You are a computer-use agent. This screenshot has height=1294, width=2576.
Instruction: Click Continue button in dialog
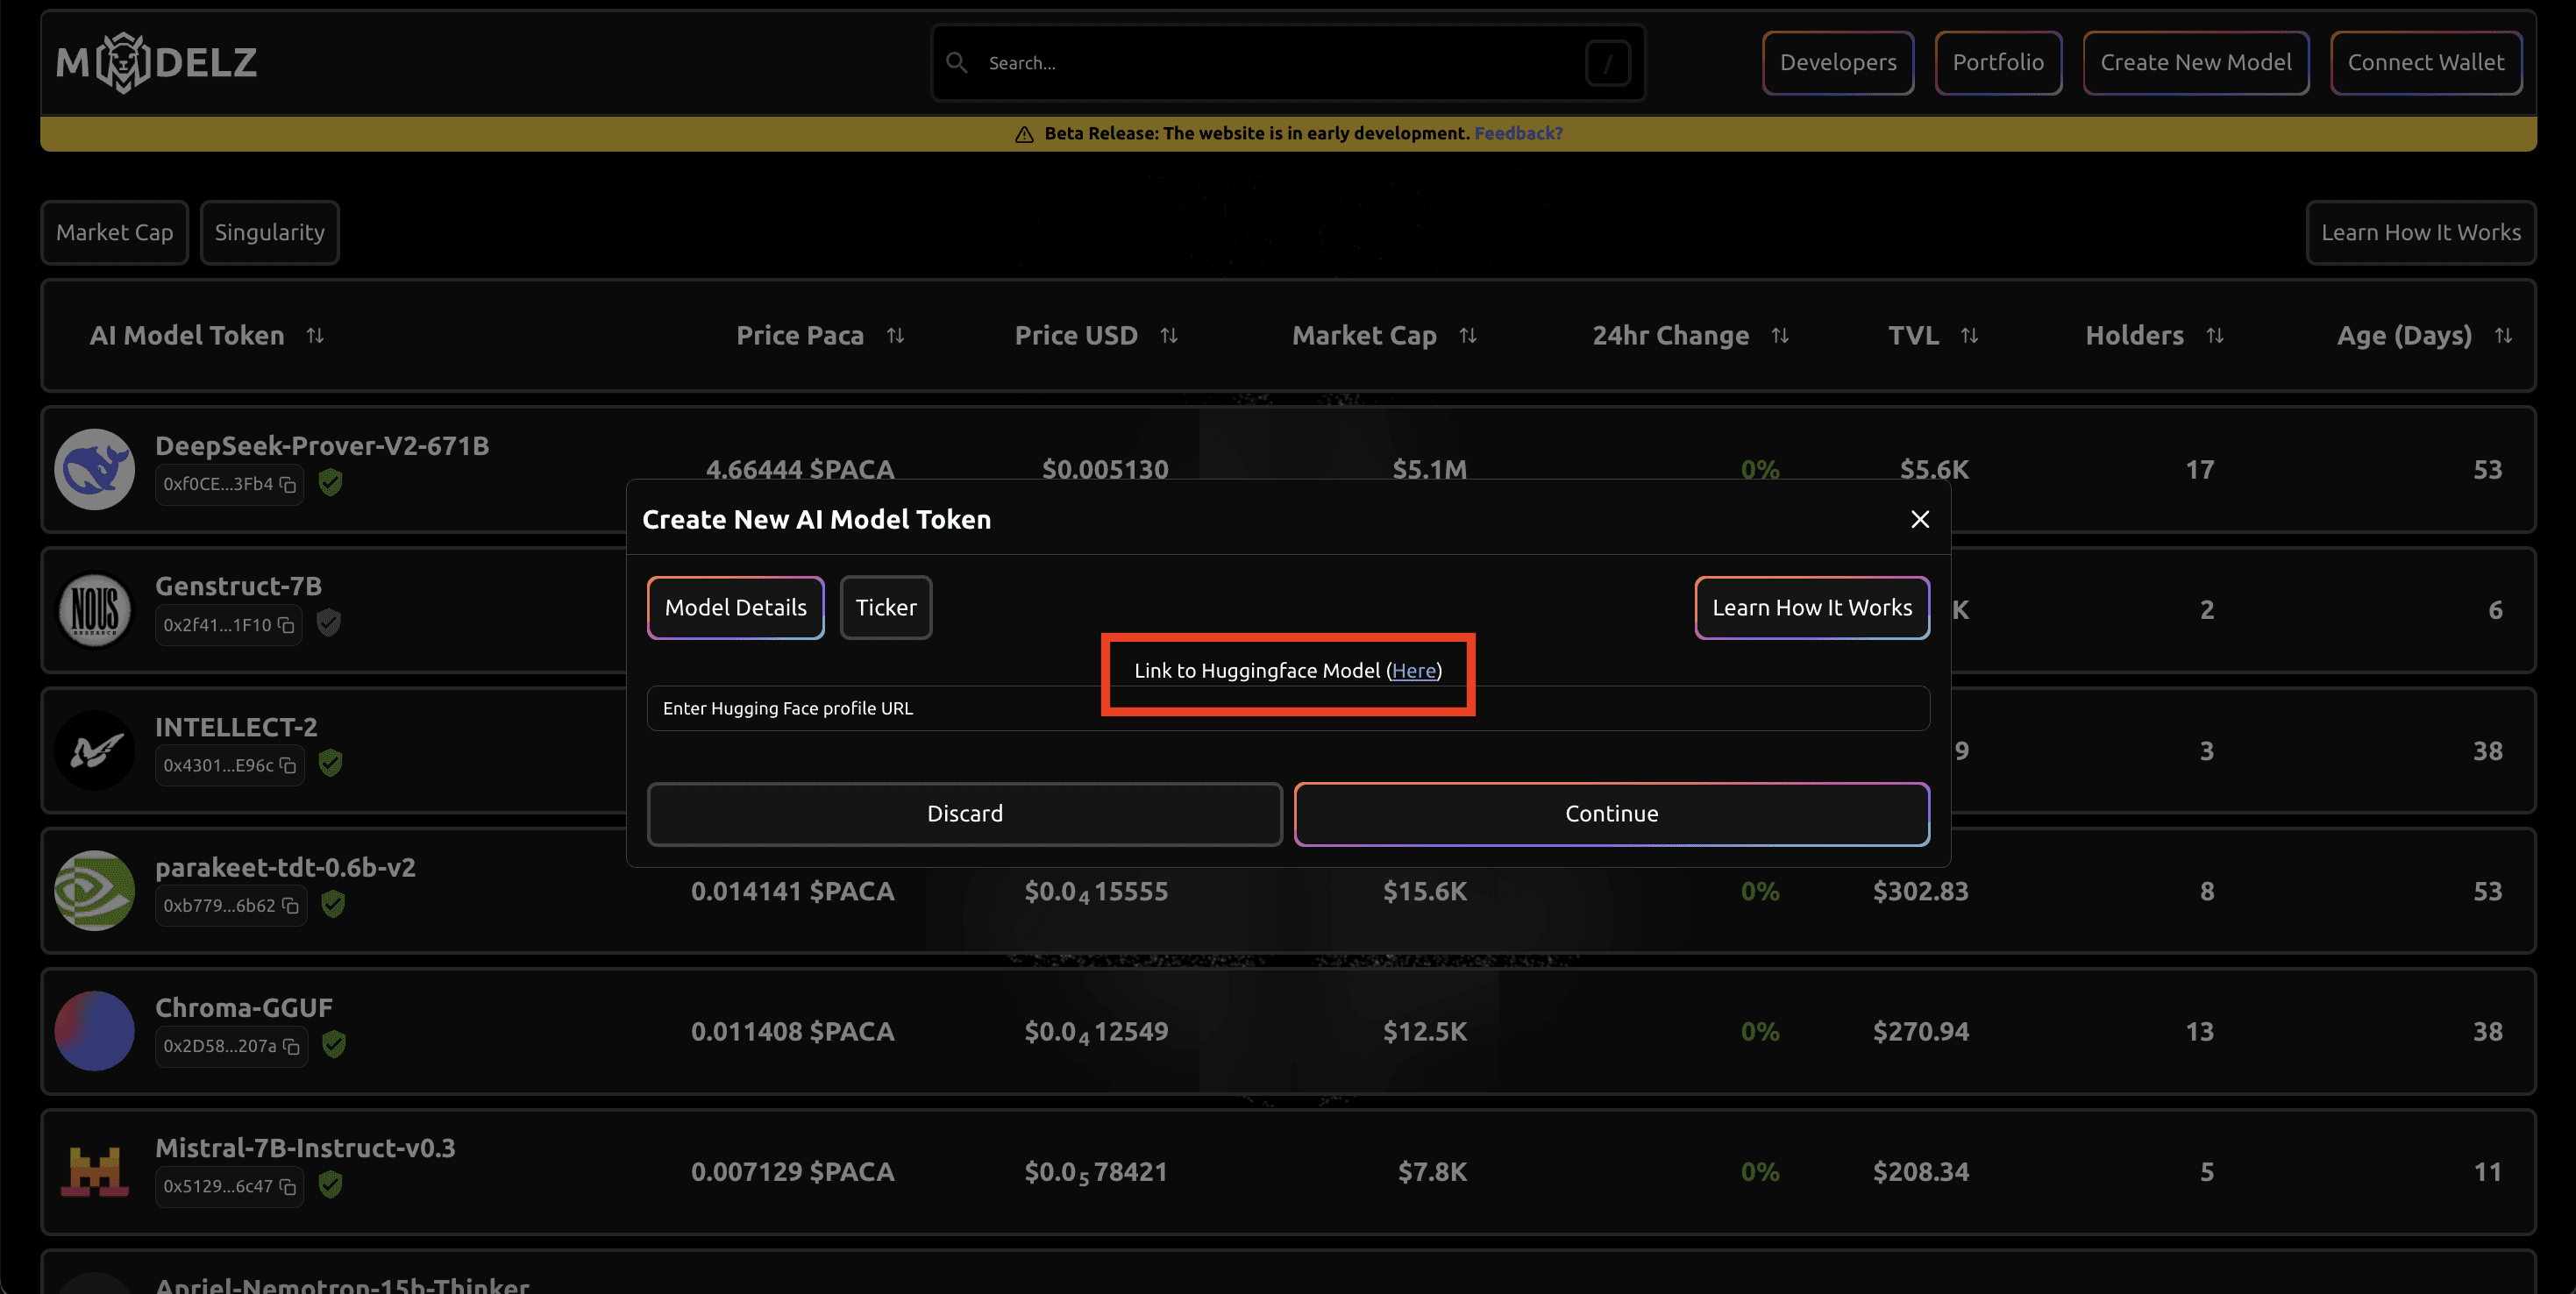click(x=1612, y=814)
